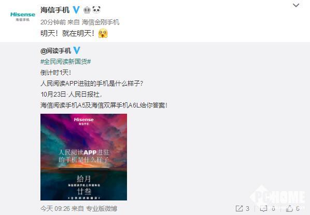Click the thumbs-up like icon

coord(289,208)
